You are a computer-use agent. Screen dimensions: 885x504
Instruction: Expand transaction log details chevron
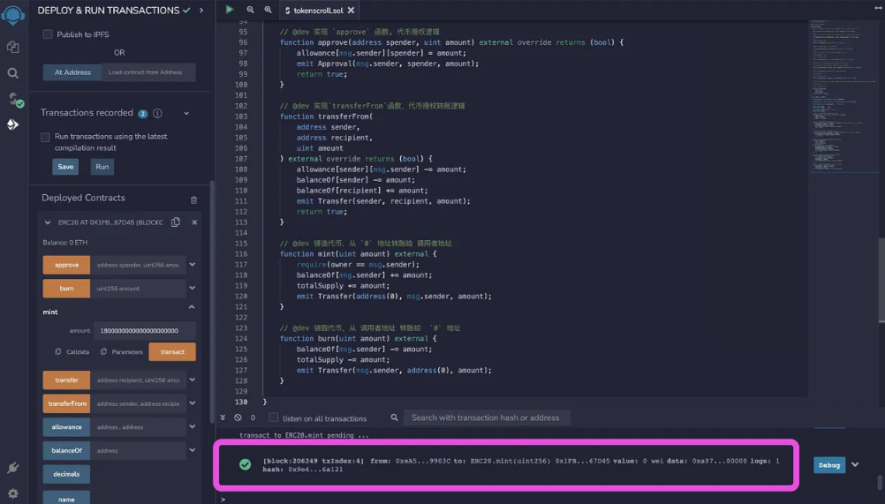pos(855,465)
